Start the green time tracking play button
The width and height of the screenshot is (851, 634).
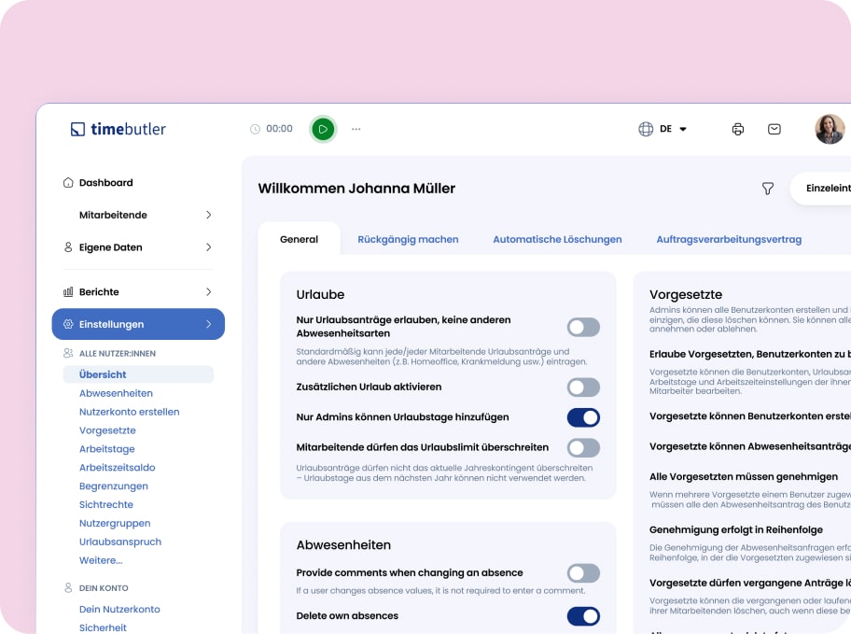[323, 129]
